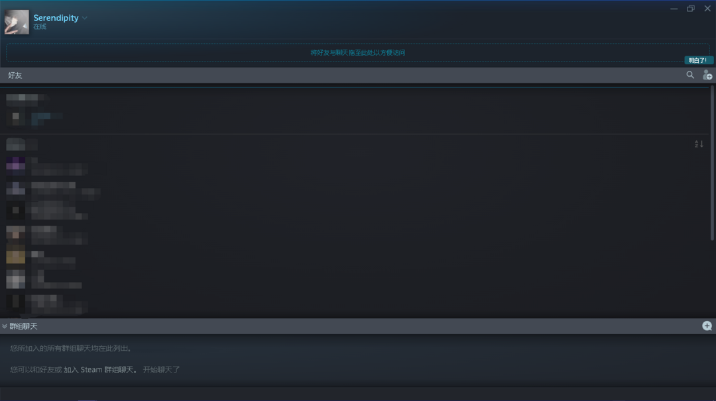Open the Serendipity status dropdown arrow
Screen dimensions: 716x401
(85, 19)
